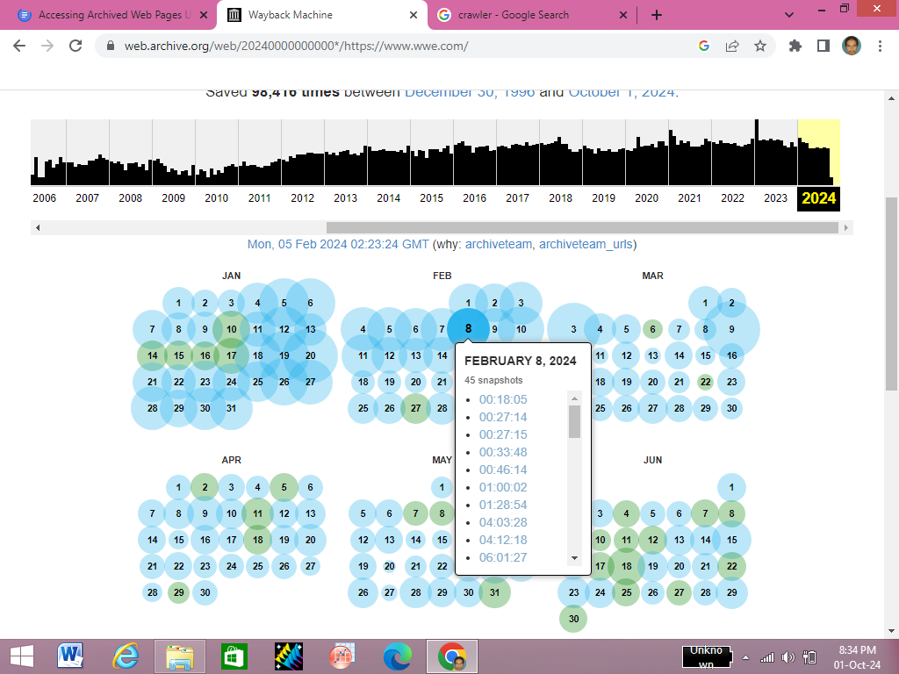Image resolution: width=899 pixels, height=674 pixels.
Task: Select June 30 on the calendar
Action: click(573, 619)
